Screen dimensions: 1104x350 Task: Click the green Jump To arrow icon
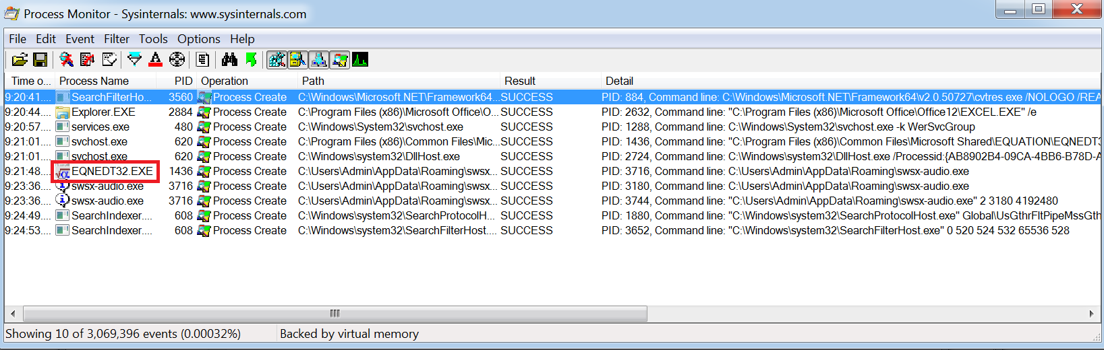(251, 60)
